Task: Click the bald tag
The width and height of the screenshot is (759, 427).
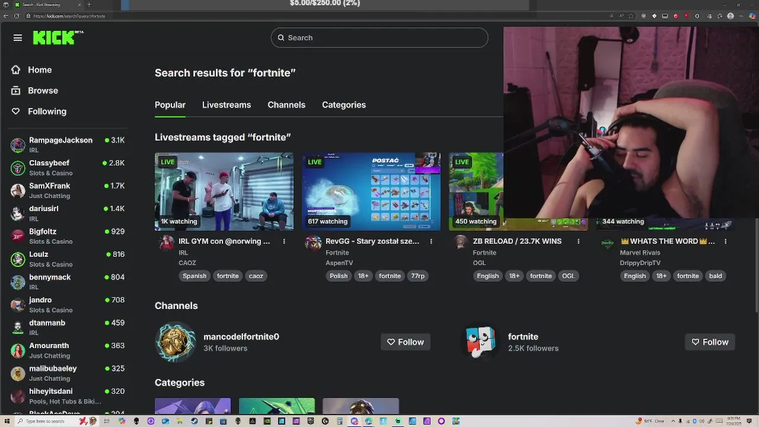Action: 716,276
